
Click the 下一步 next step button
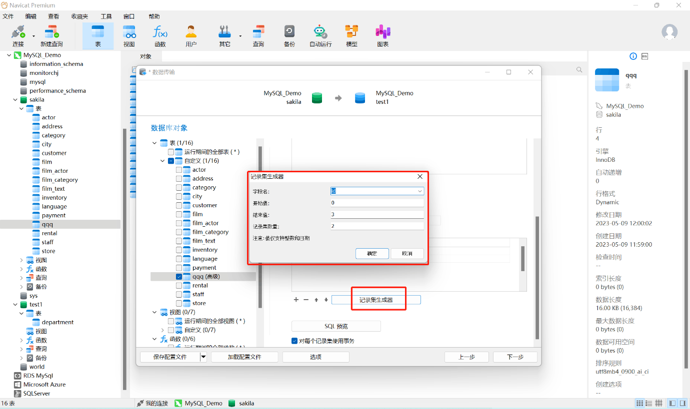click(x=515, y=357)
